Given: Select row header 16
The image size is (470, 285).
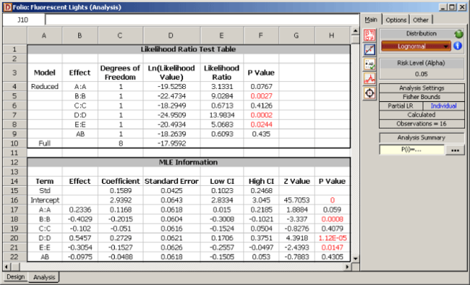Looking at the screenshot, I should [14, 200].
